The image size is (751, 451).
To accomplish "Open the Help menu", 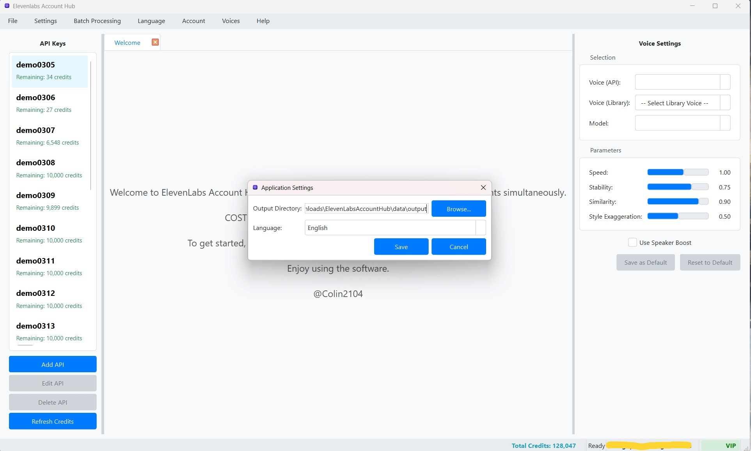I will pos(263,21).
